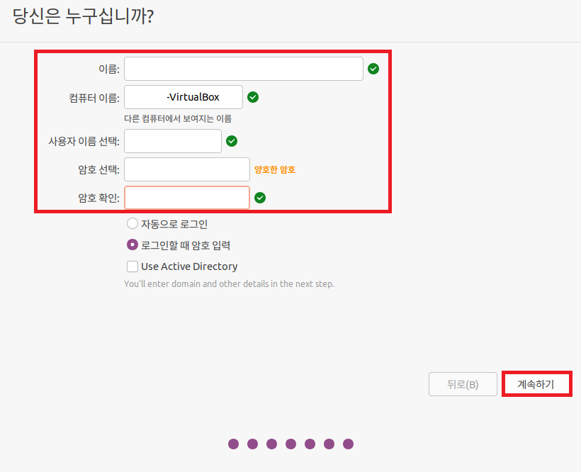Click the green checkmark beside 이름 field

(373, 69)
